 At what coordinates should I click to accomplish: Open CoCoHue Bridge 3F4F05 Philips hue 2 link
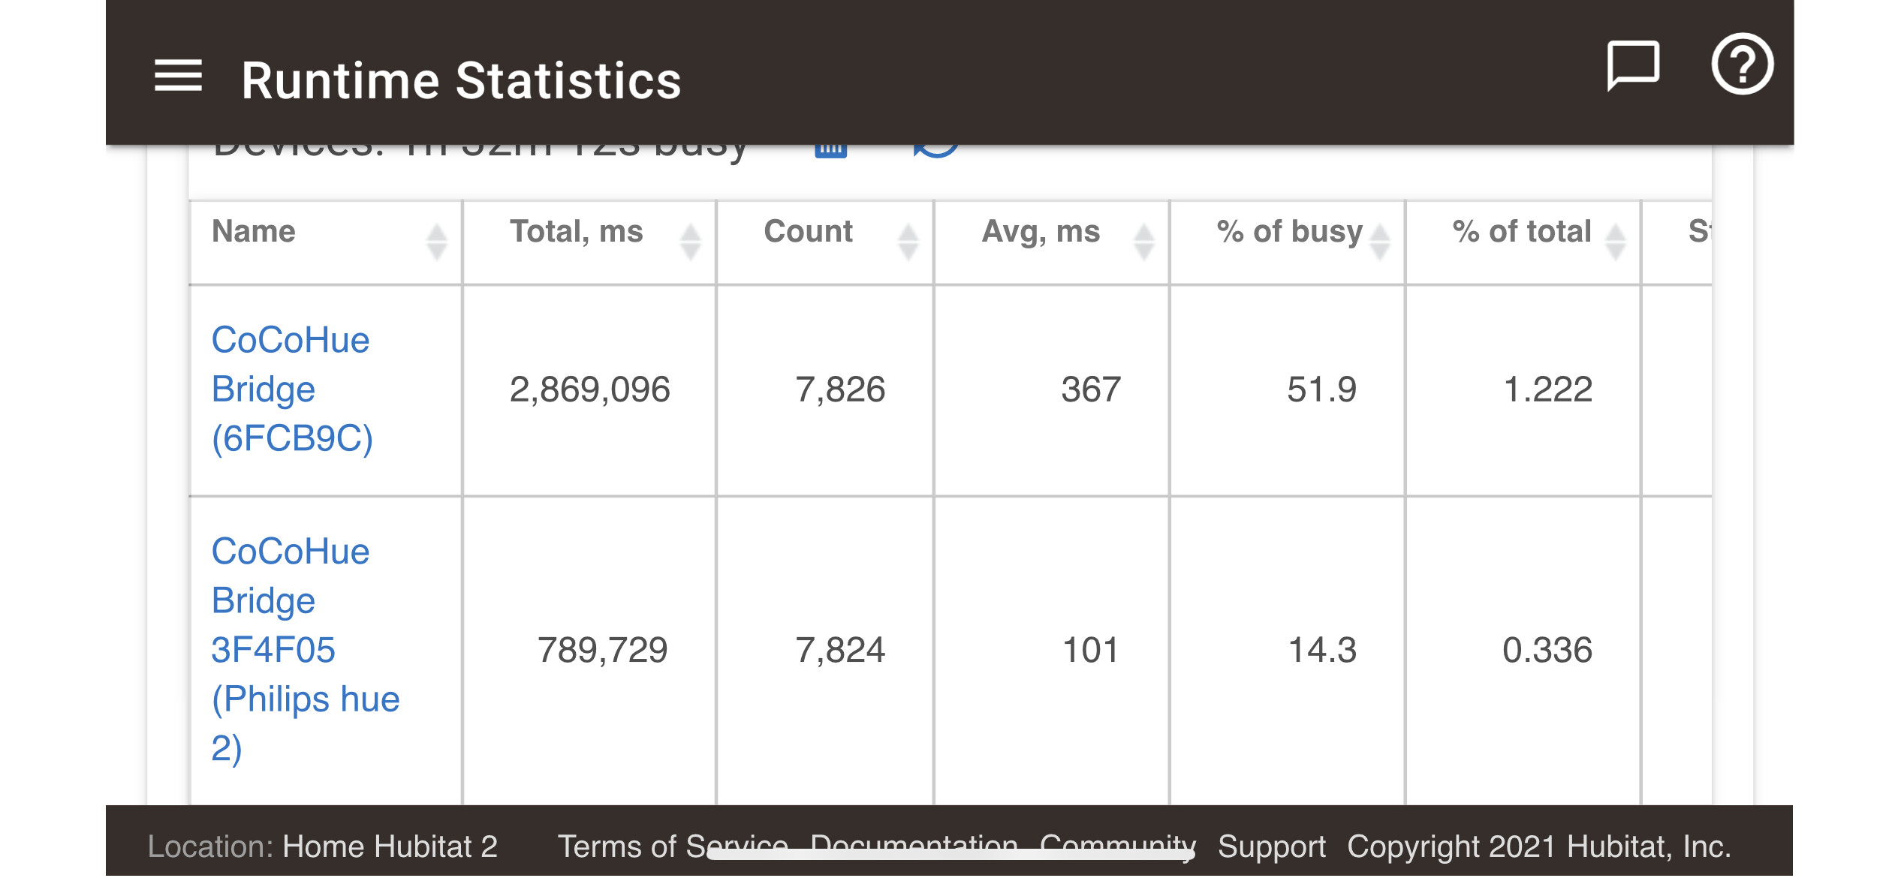[305, 650]
